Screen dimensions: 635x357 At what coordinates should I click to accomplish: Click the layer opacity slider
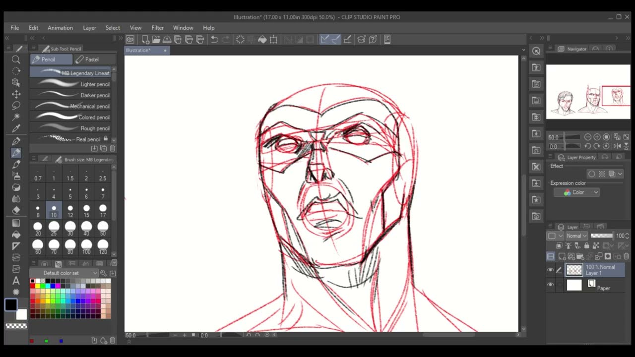pos(602,236)
